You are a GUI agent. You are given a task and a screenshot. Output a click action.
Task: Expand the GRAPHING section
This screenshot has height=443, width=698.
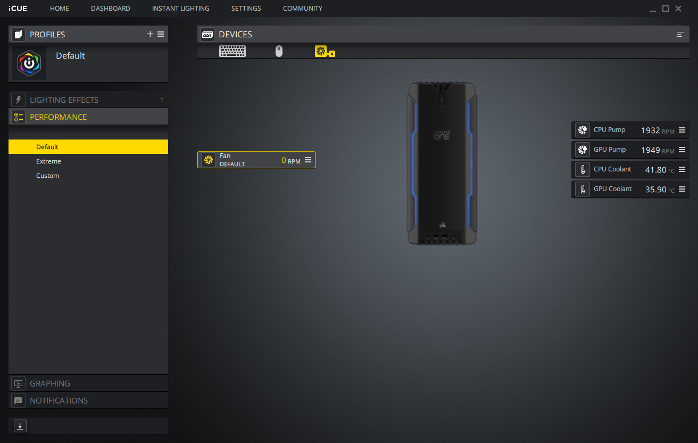click(x=88, y=383)
